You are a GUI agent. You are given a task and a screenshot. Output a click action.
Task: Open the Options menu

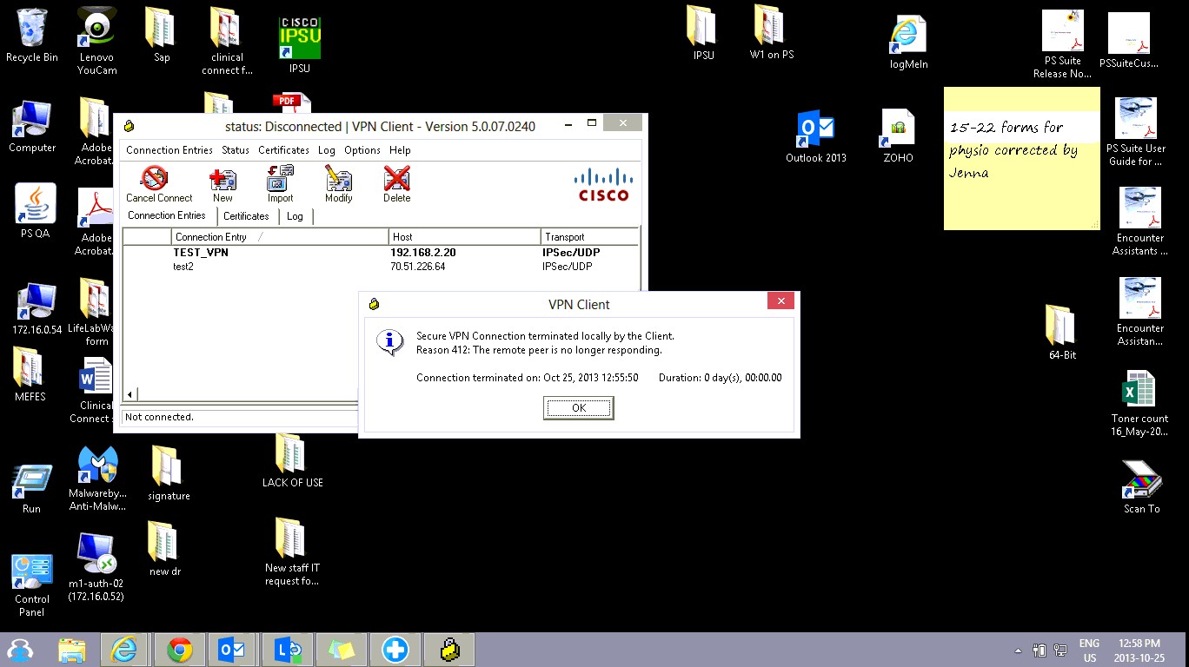[362, 150]
